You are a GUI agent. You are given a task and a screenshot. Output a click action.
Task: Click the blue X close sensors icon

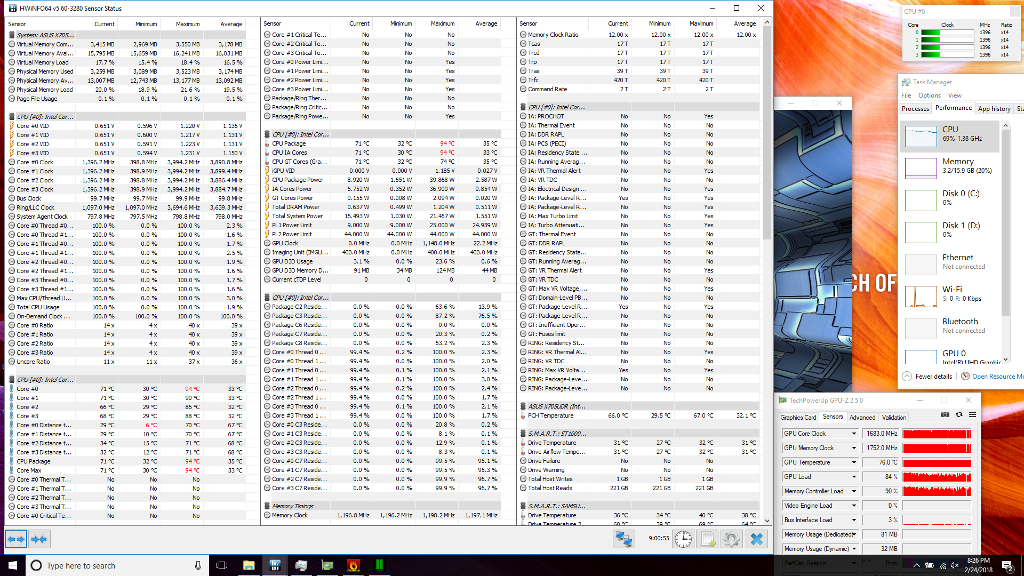(756, 539)
